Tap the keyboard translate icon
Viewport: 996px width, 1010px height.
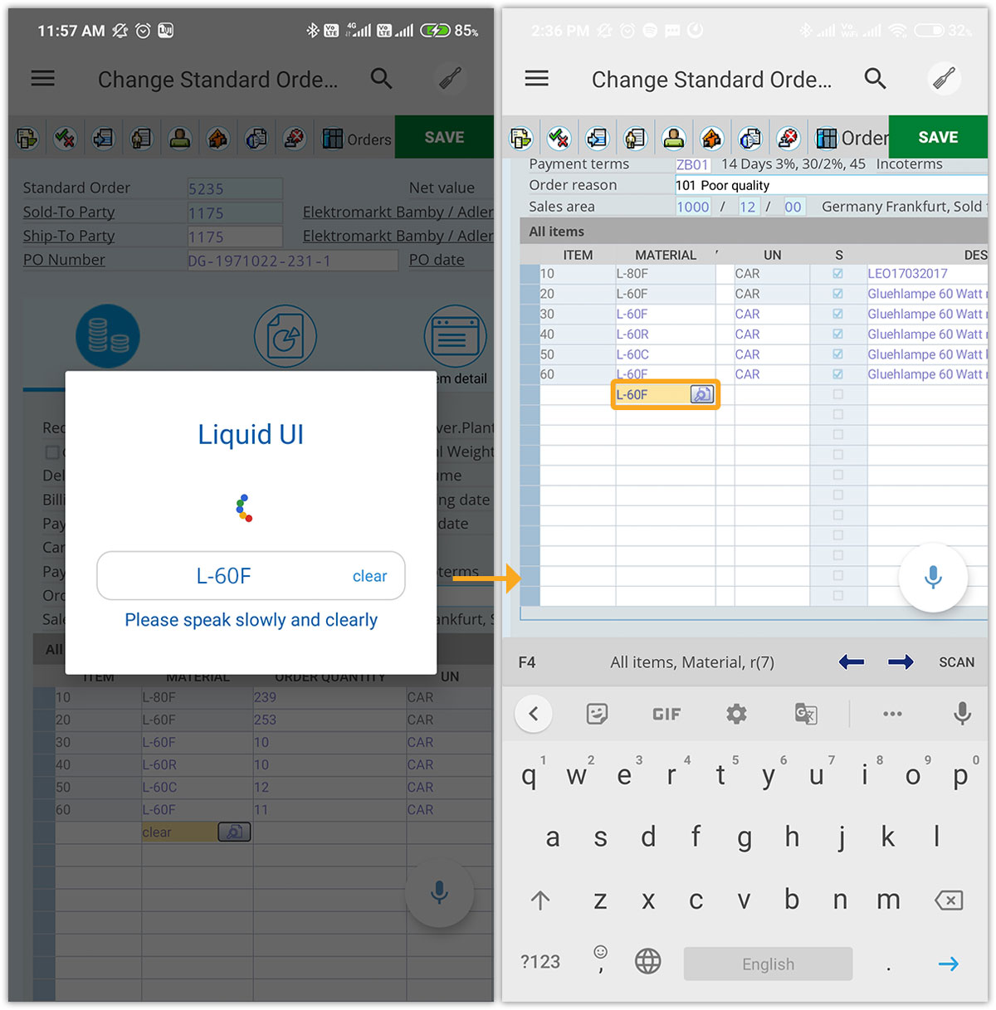806,714
